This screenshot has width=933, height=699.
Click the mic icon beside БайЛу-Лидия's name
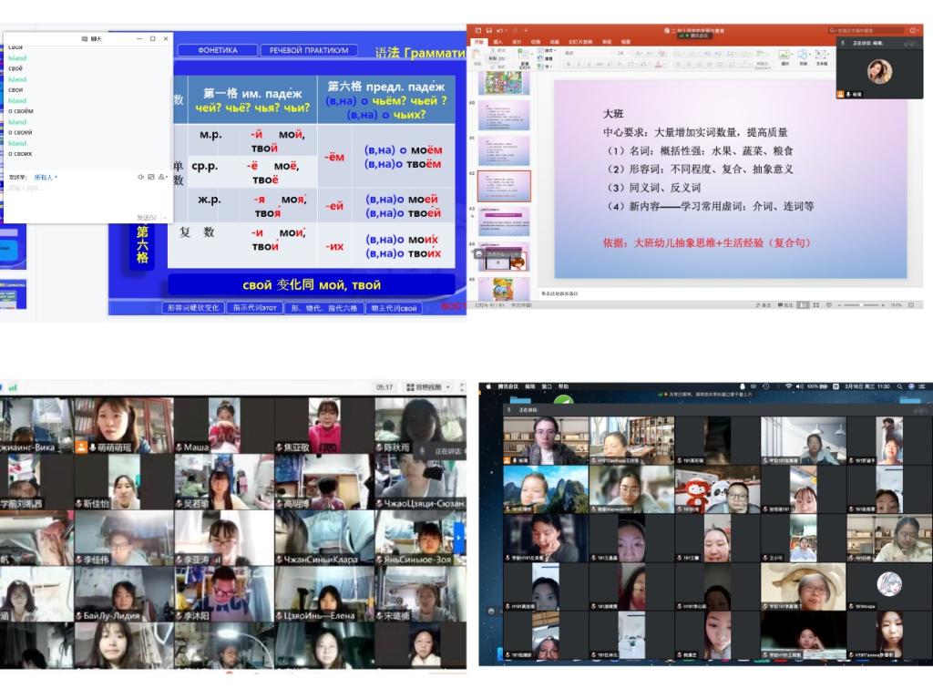[x=78, y=616]
